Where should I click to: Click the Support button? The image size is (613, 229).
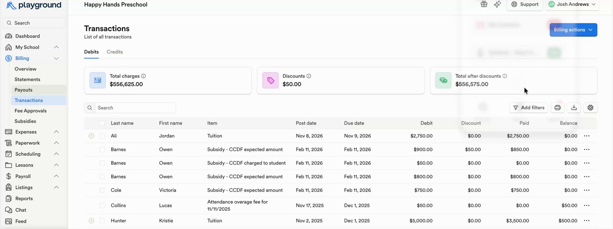[525, 4]
